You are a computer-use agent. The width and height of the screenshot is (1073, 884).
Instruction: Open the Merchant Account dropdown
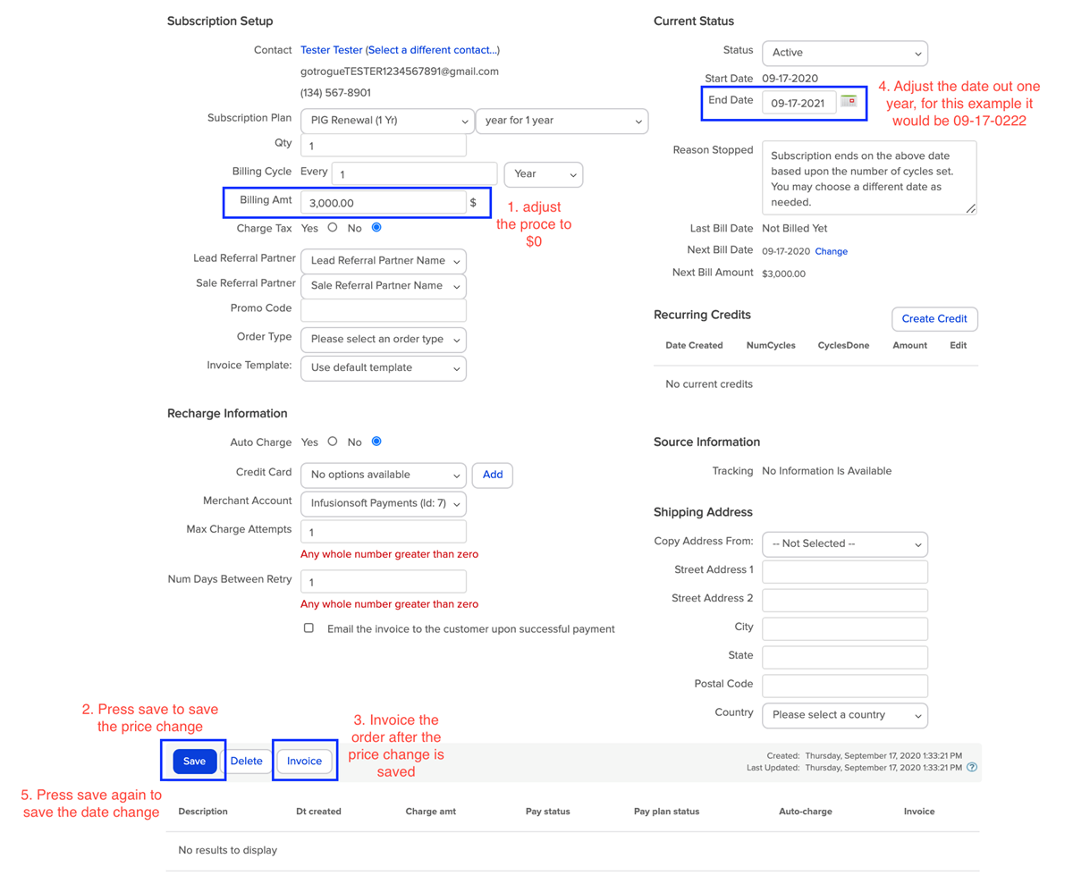pyautogui.click(x=384, y=503)
